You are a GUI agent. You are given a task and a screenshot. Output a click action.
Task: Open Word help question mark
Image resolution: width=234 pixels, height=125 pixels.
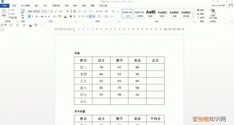pos(213,2)
